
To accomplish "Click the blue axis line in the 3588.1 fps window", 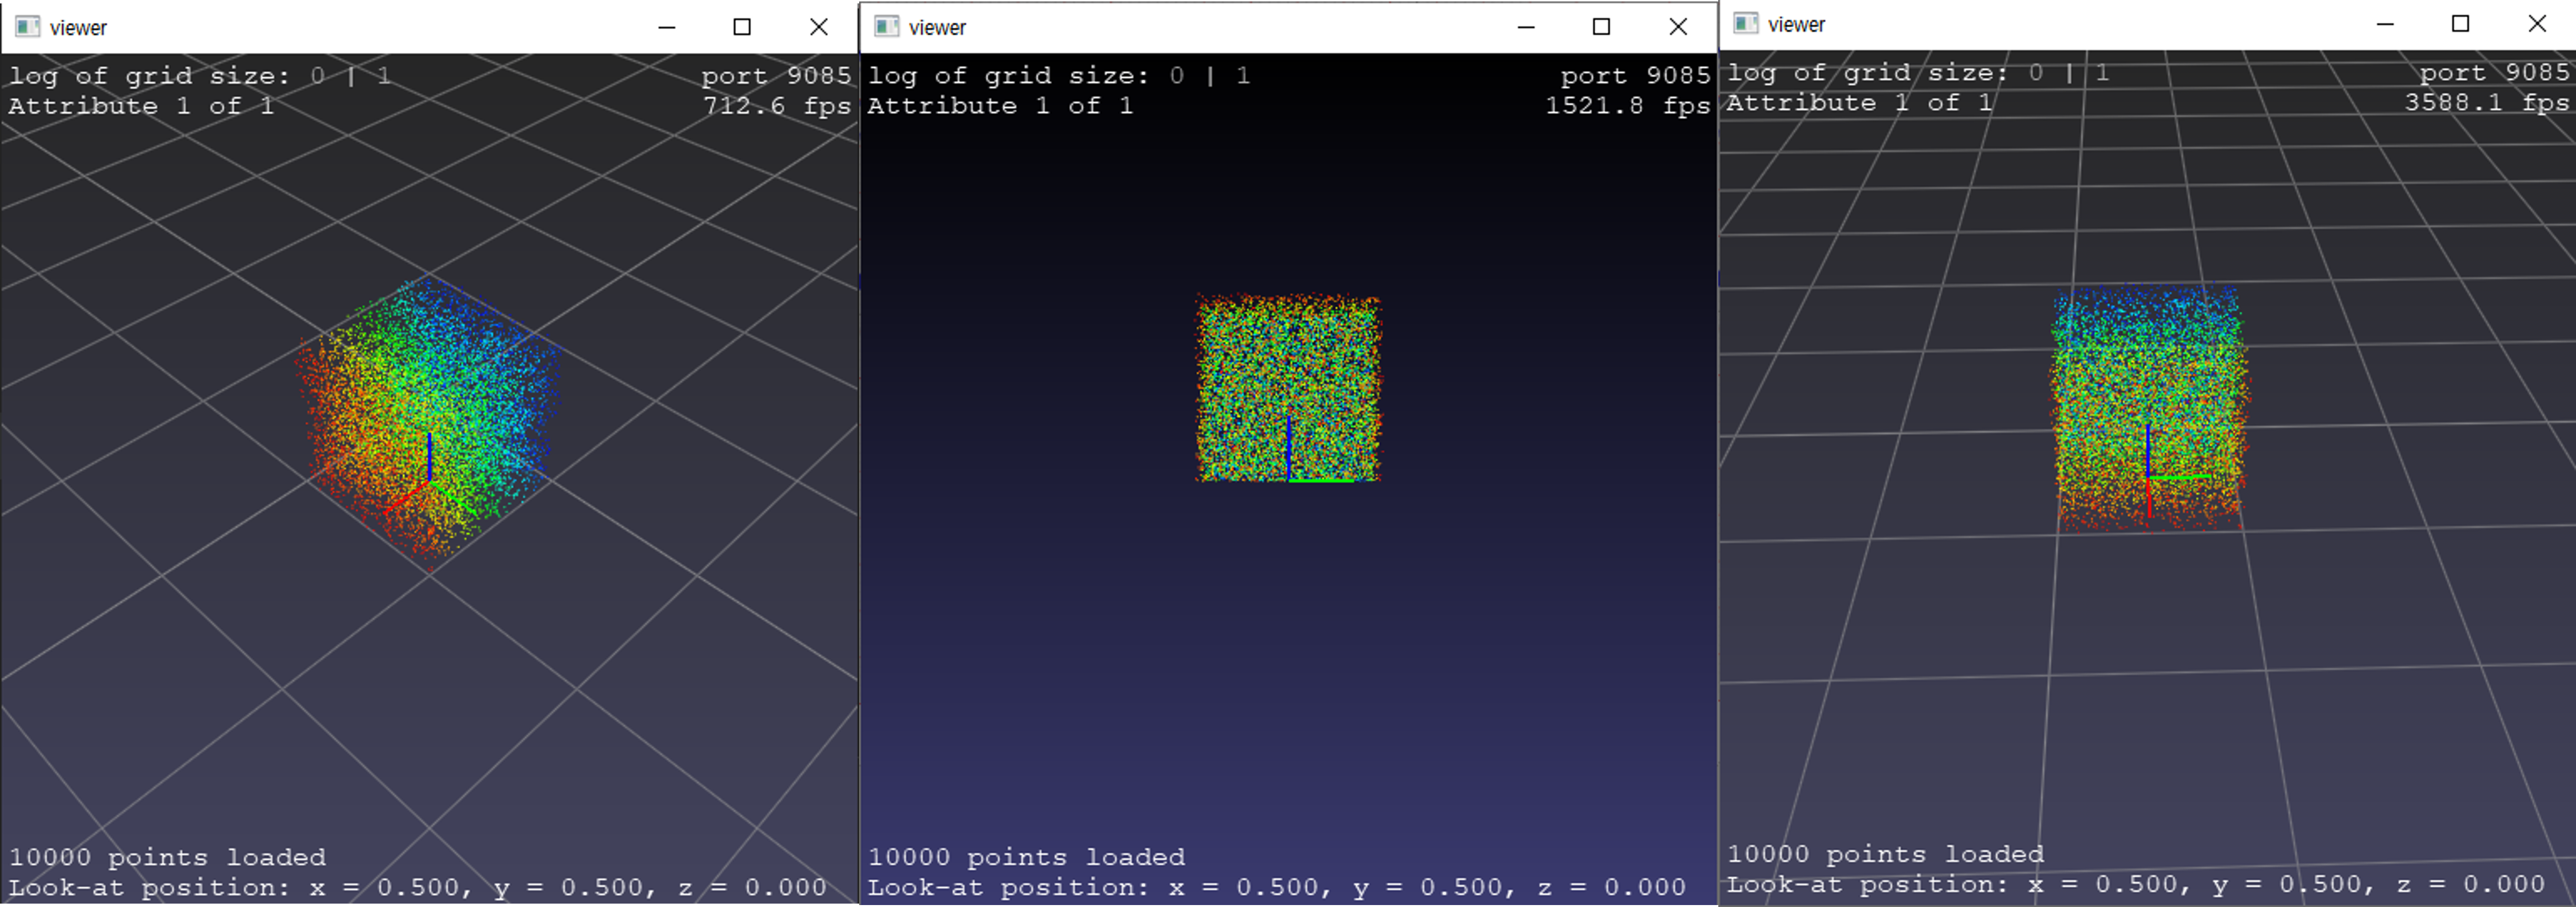I will click(2148, 450).
